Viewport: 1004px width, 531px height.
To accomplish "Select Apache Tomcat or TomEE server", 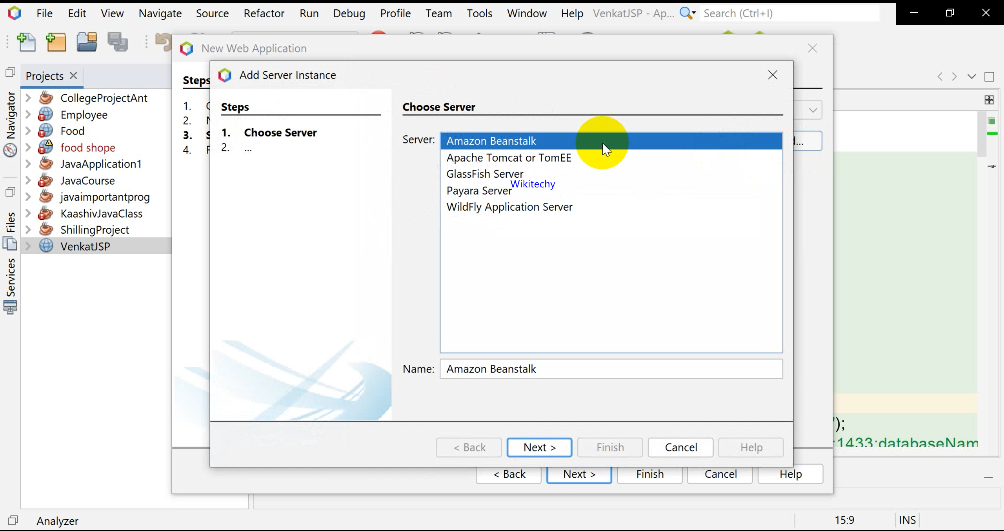I will tap(509, 158).
